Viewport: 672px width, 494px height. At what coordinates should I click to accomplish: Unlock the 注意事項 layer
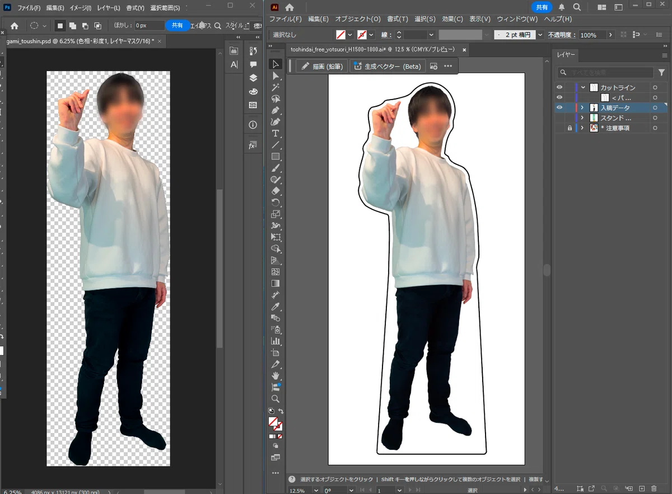570,128
